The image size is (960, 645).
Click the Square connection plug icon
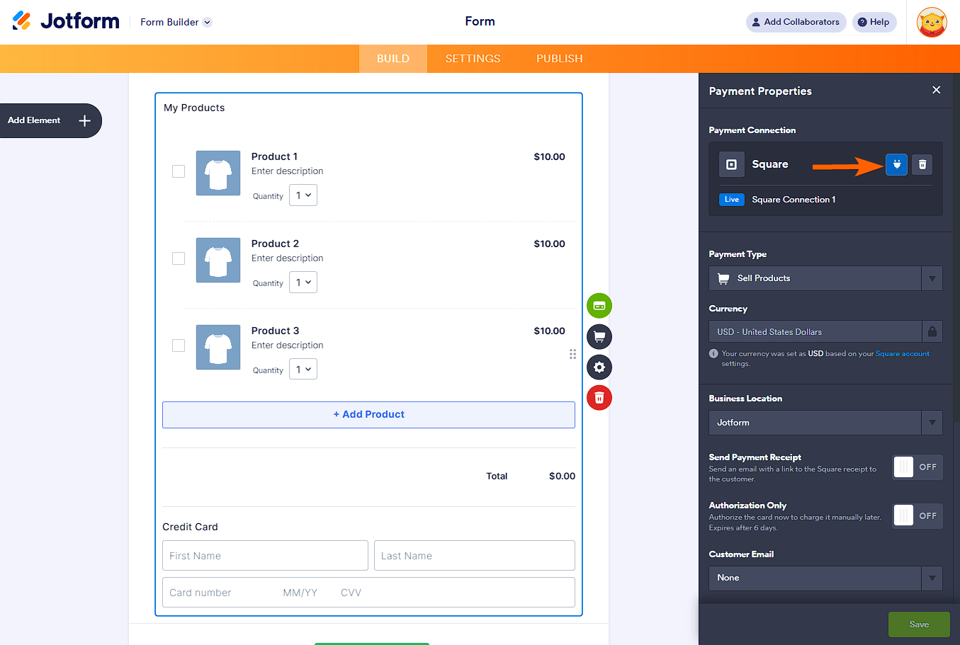896,164
